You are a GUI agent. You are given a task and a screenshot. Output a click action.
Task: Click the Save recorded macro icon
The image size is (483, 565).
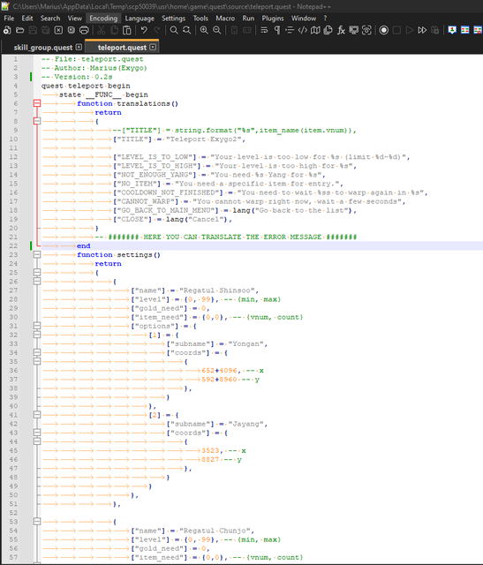pyautogui.click(x=435, y=30)
